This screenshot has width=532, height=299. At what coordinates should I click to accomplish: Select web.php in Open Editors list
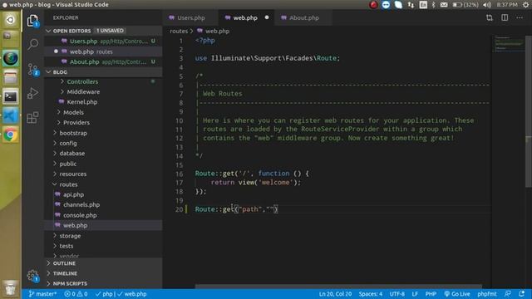click(103, 51)
